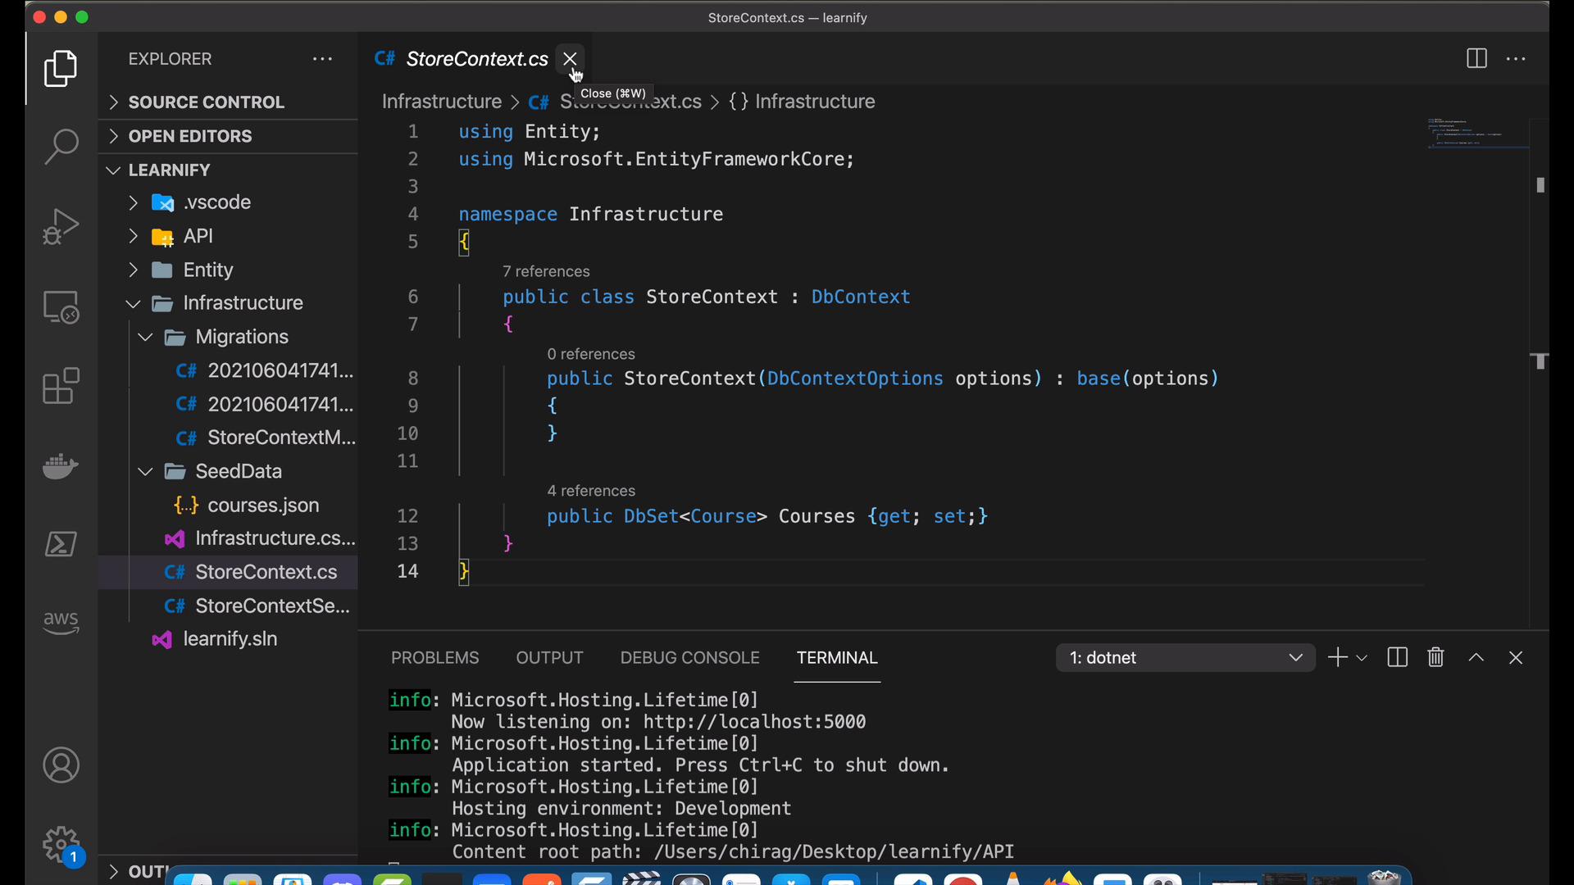The width and height of the screenshot is (1574, 885).
Task: Open StoreContextSeed file in explorer
Action: 228,606
